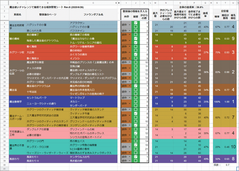
Task: Select column T header
Action: 225,3
